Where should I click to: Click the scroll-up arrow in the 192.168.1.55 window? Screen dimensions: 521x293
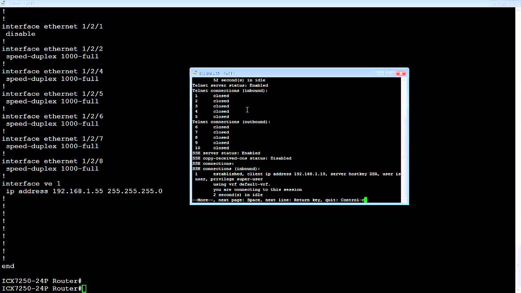404,80
